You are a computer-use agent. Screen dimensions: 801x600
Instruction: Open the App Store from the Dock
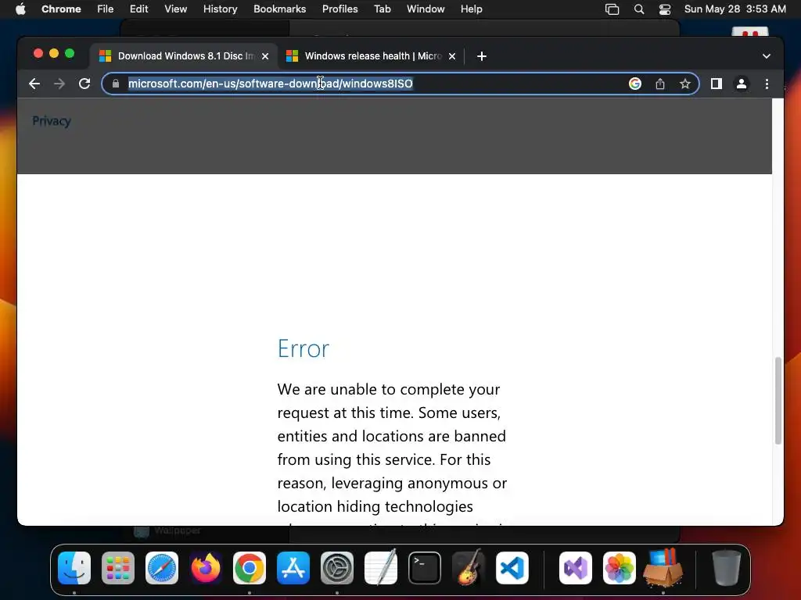(293, 568)
